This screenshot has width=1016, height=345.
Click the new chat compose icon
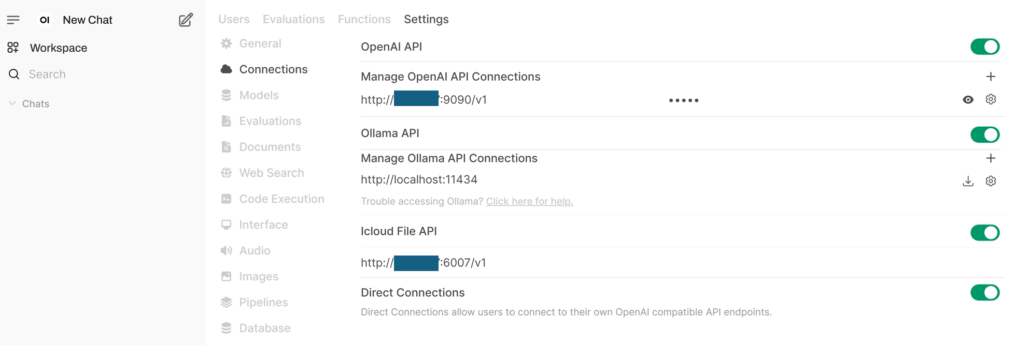point(186,20)
